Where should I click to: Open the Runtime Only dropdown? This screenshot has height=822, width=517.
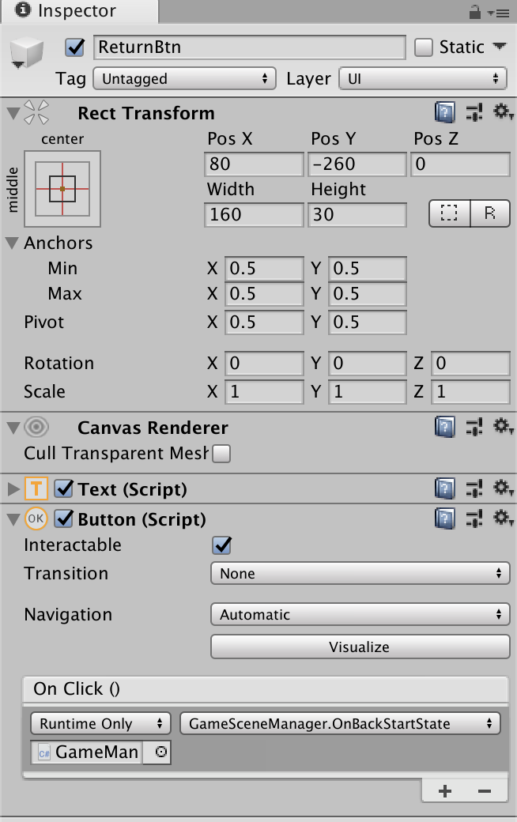[x=100, y=724]
